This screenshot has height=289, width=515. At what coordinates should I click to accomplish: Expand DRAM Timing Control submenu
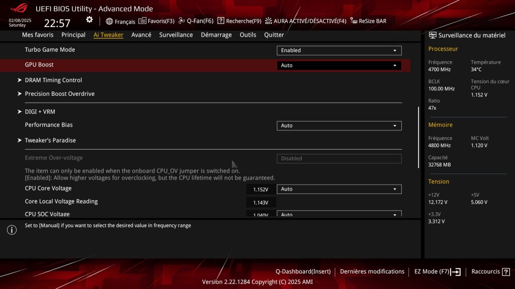[x=53, y=80]
